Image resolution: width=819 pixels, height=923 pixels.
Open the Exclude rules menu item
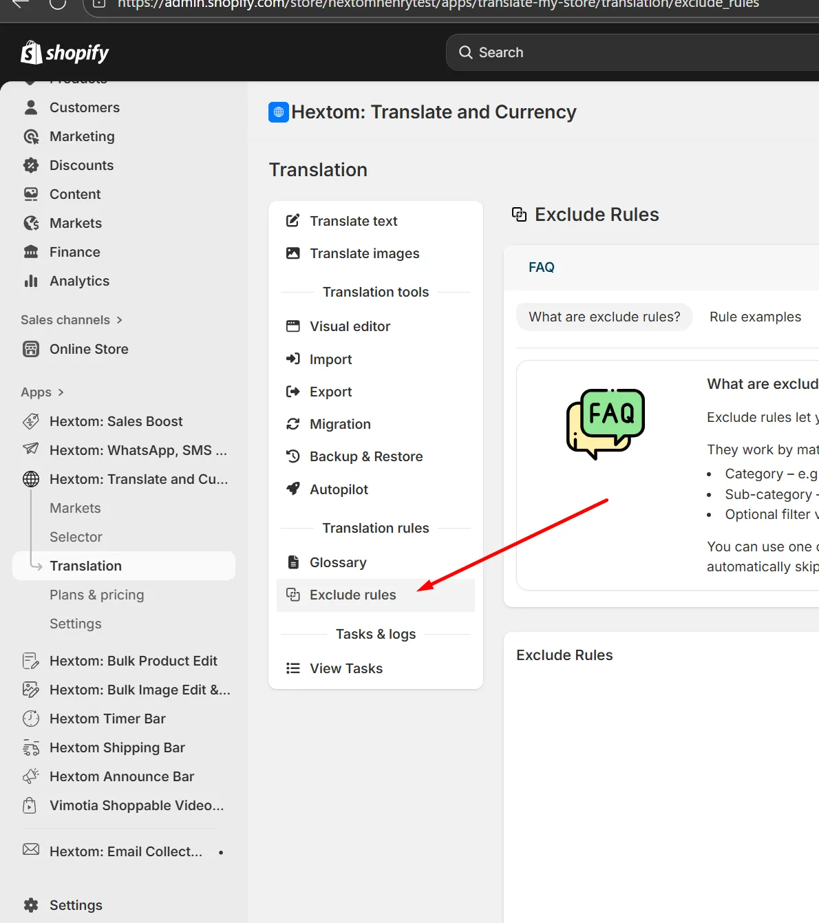pos(376,595)
